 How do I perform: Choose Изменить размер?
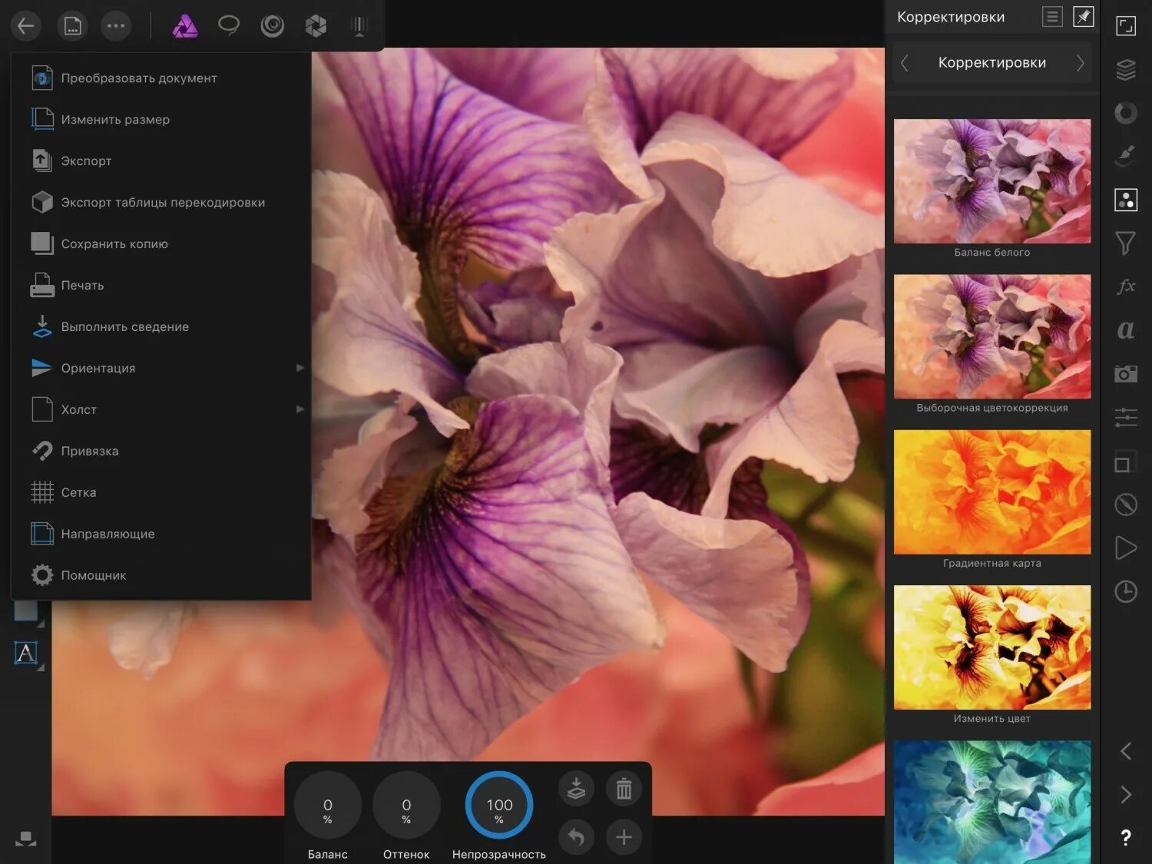click(161, 119)
